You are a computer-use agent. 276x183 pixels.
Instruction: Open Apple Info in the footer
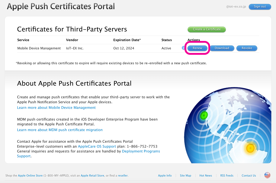pos(165,175)
